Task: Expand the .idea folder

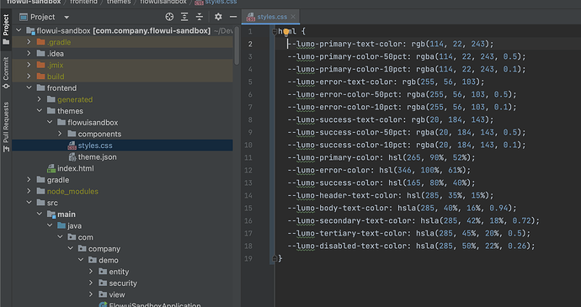Action: 29,54
